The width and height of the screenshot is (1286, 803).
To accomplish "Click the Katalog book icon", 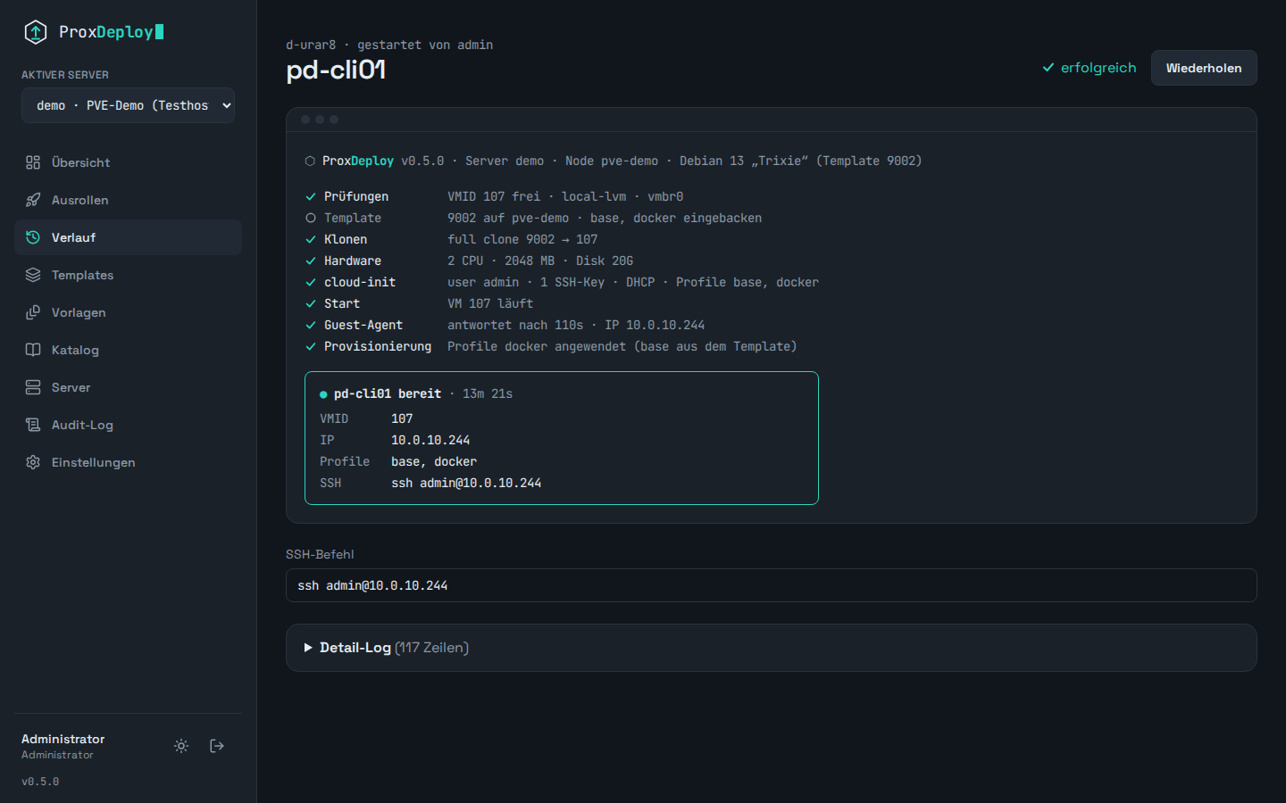I will pos(33,350).
